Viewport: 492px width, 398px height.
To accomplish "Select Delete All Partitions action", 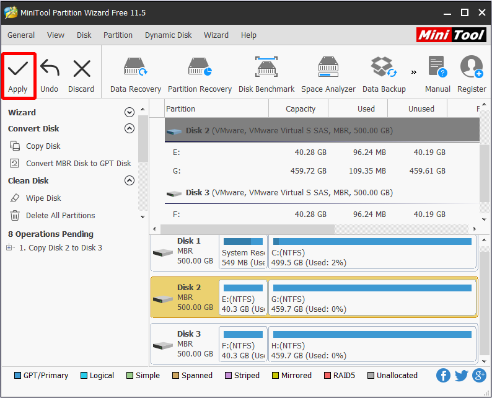I will tap(53, 216).
